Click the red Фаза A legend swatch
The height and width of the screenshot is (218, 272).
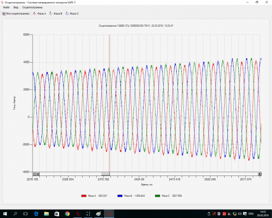point(84,196)
